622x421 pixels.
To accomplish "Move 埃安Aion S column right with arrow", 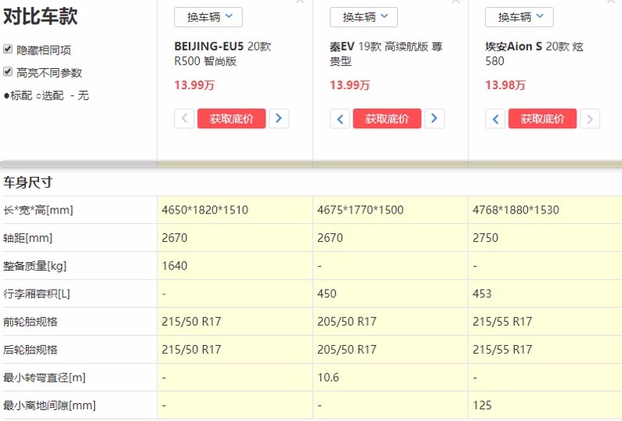I will coord(590,118).
